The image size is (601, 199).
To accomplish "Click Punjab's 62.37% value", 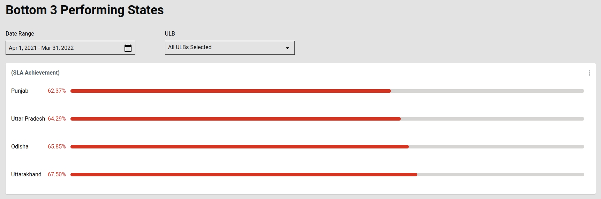I will point(57,91).
